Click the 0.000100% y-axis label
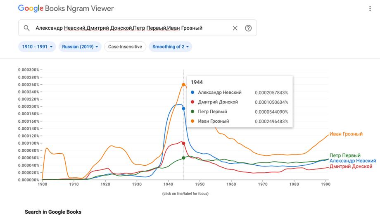 28,143
